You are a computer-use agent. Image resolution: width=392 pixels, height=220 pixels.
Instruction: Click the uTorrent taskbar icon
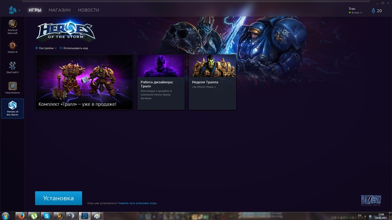point(34,216)
